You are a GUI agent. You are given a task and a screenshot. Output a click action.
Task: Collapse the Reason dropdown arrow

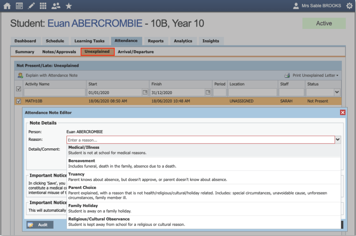[337, 140]
